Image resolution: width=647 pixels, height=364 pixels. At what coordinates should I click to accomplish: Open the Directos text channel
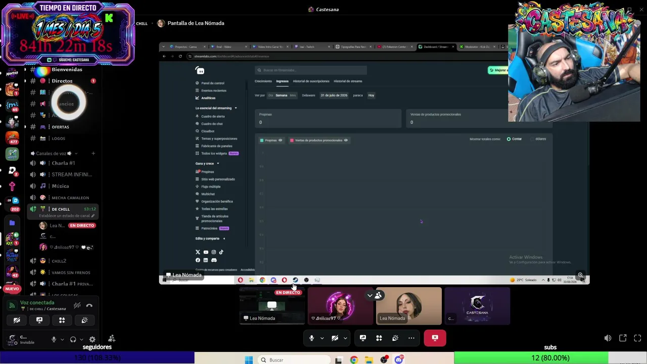point(63,81)
